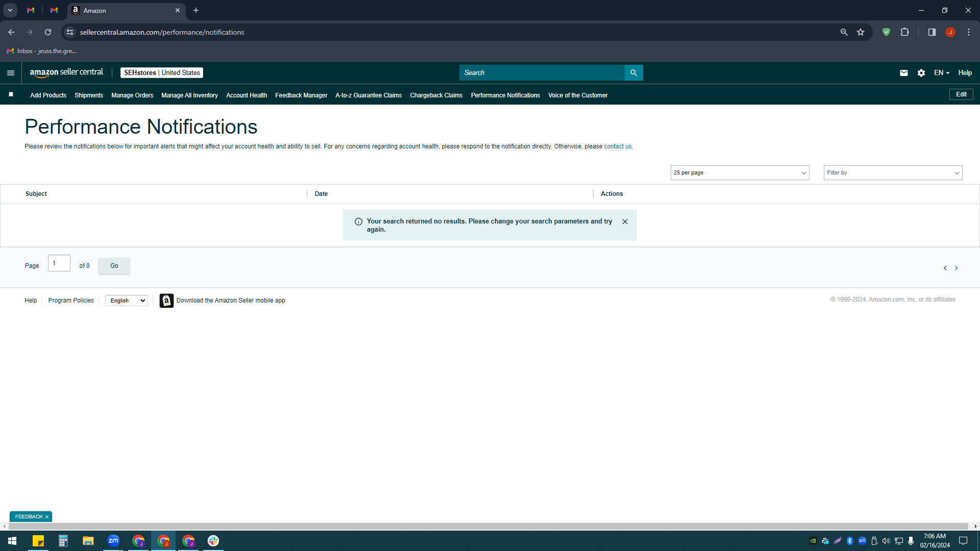The width and height of the screenshot is (980, 551).
Task: Open Manage All Inventory menu item
Action: [189, 95]
